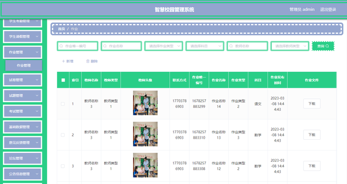Click the 教师类型 column header
Image resolution: width=347 pixels, height=184 pixels.
[111, 80]
